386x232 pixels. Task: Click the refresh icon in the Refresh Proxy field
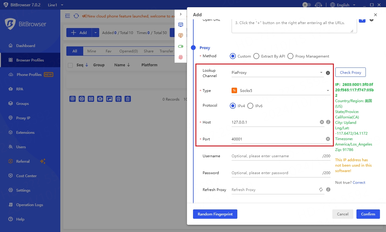321,190
